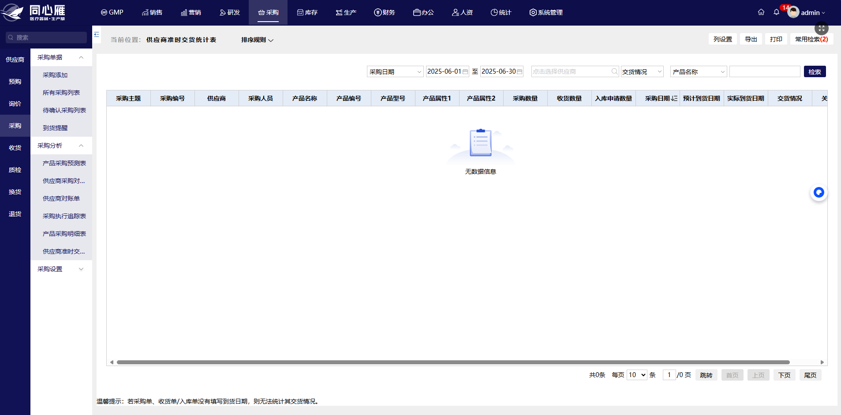Select 询价 in left navigation
Viewport: 841px width, 415px height.
(15, 104)
